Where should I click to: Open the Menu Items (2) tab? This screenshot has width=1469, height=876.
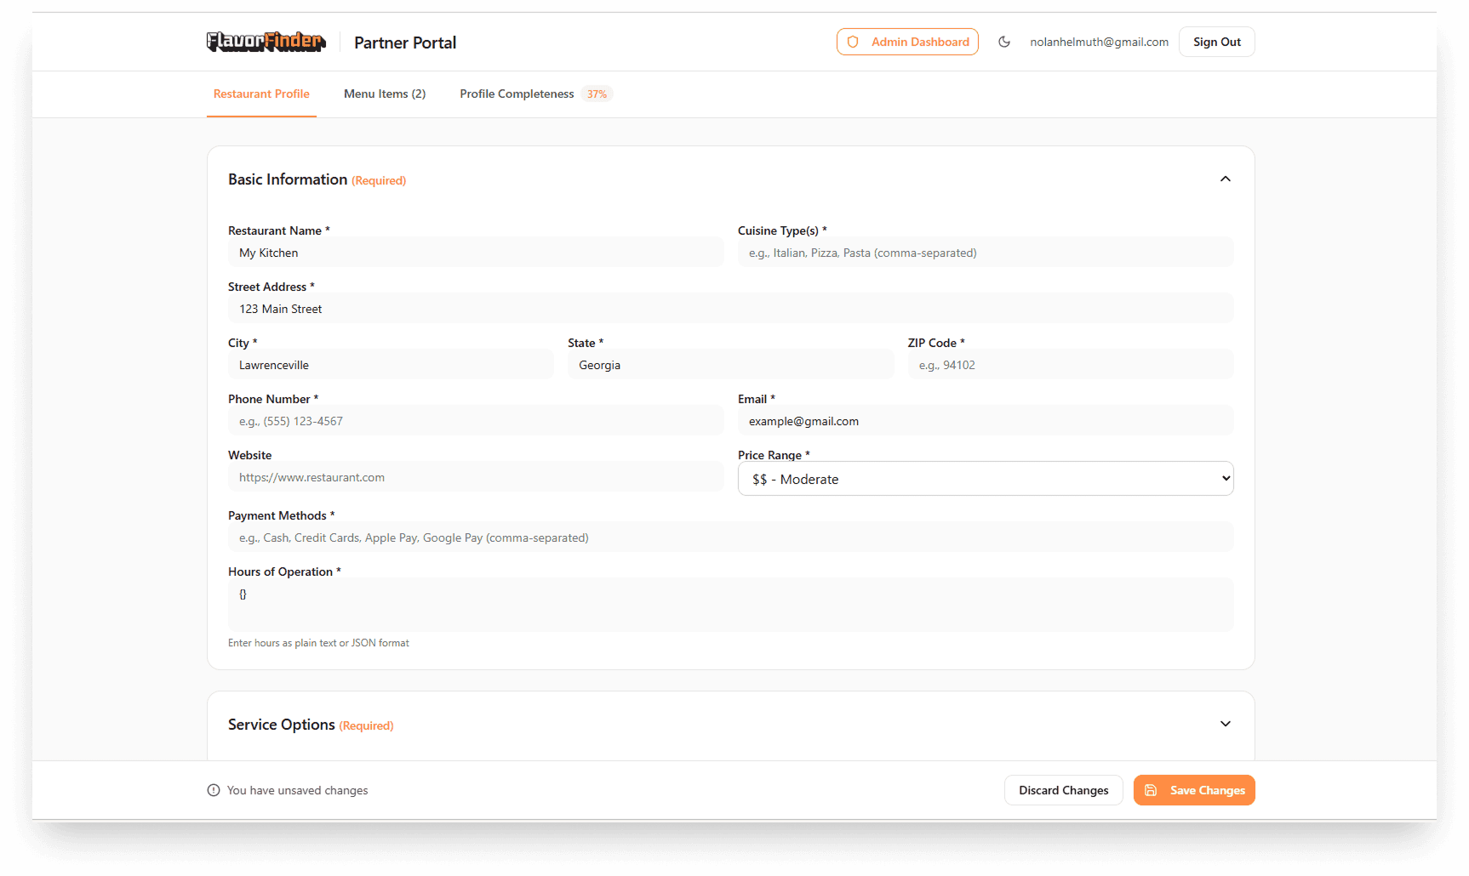click(x=385, y=94)
